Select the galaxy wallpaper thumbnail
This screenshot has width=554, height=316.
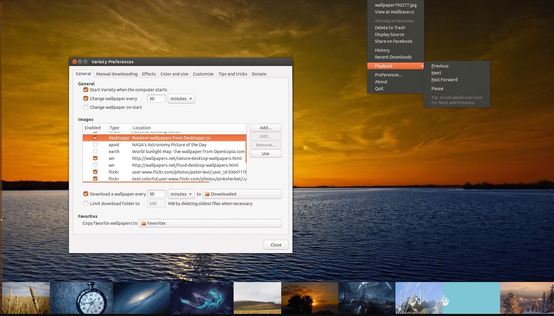[x=142, y=298]
